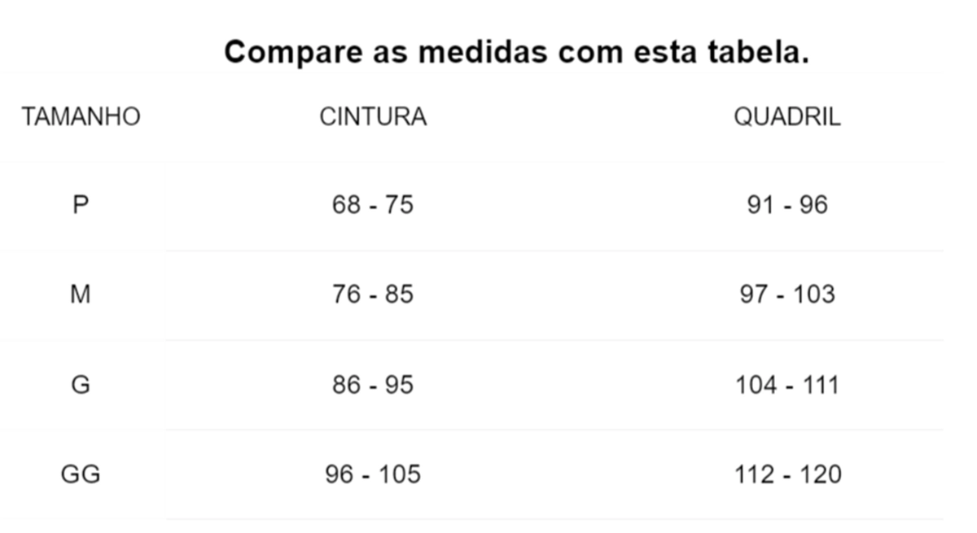Select hip value 112 - 120
The height and width of the screenshot is (533, 977).
point(787,474)
